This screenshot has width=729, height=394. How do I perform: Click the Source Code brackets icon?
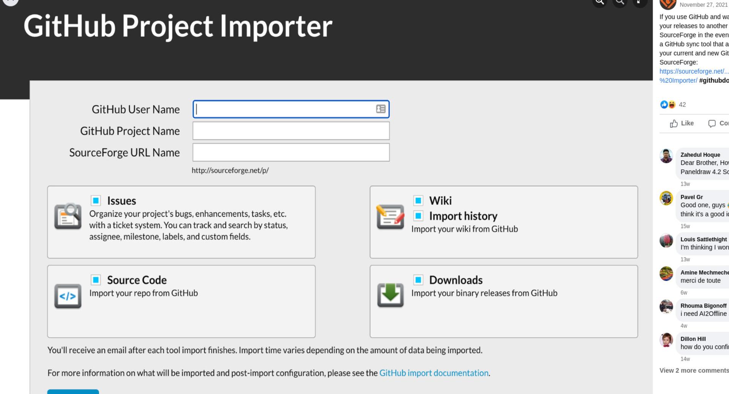click(68, 296)
